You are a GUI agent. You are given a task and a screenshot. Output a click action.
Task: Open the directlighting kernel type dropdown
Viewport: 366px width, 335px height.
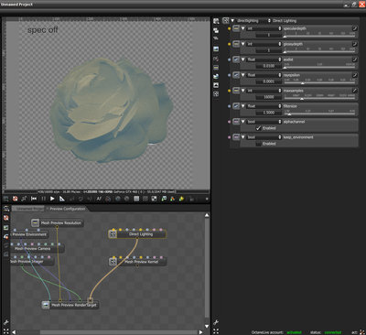[x=253, y=21]
